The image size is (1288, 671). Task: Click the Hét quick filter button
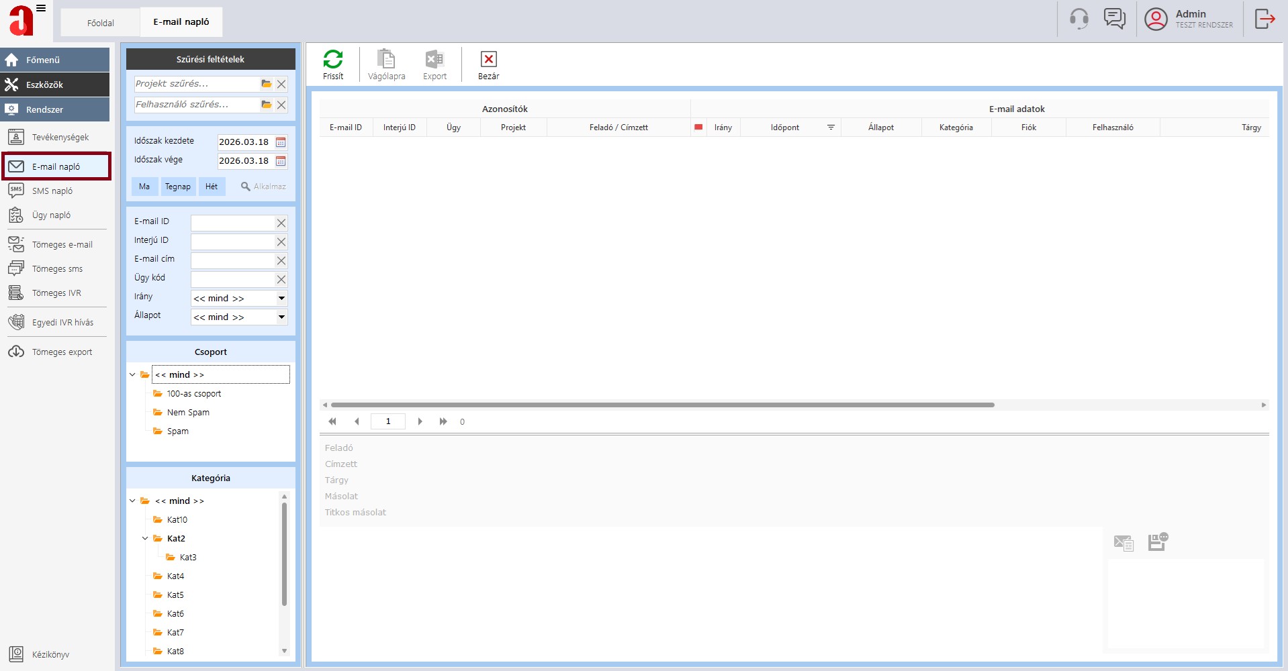click(x=212, y=187)
